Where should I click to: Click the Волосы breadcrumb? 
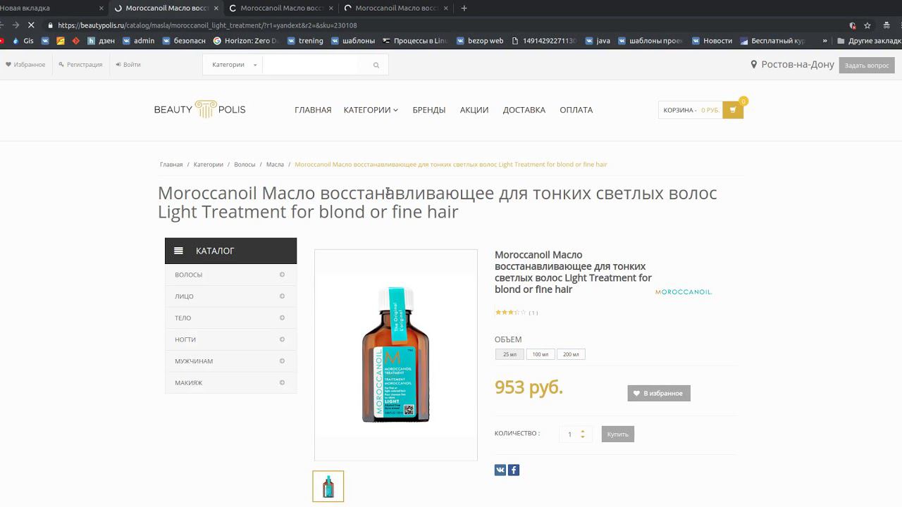245,165
